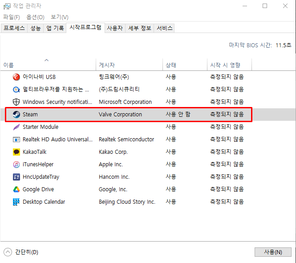The width and height of the screenshot is (296, 263).
Task: Click publisher Apple Inc.
Action: 111,164
